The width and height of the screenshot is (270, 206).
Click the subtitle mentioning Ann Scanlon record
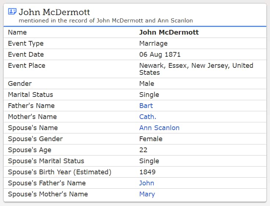click(x=106, y=21)
